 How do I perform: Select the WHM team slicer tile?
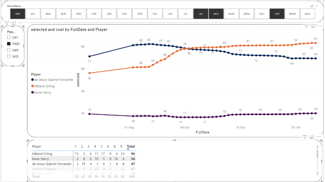[x=292, y=14]
